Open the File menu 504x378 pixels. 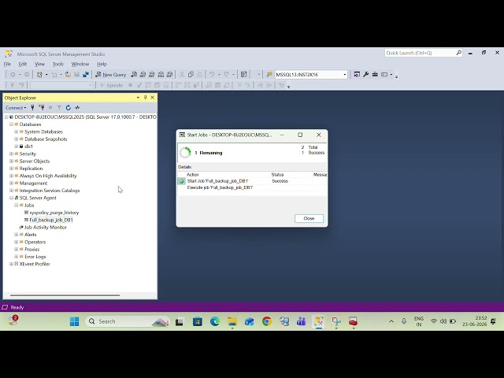pyautogui.click(x=7, y=64)
